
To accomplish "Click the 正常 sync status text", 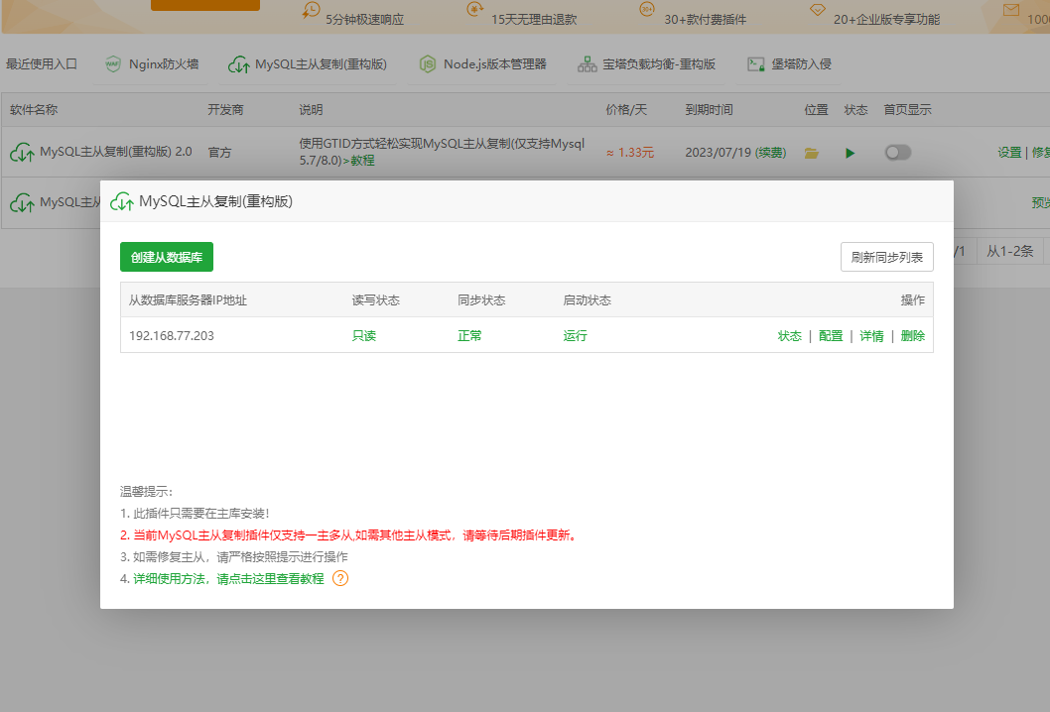I will point(469,336).
